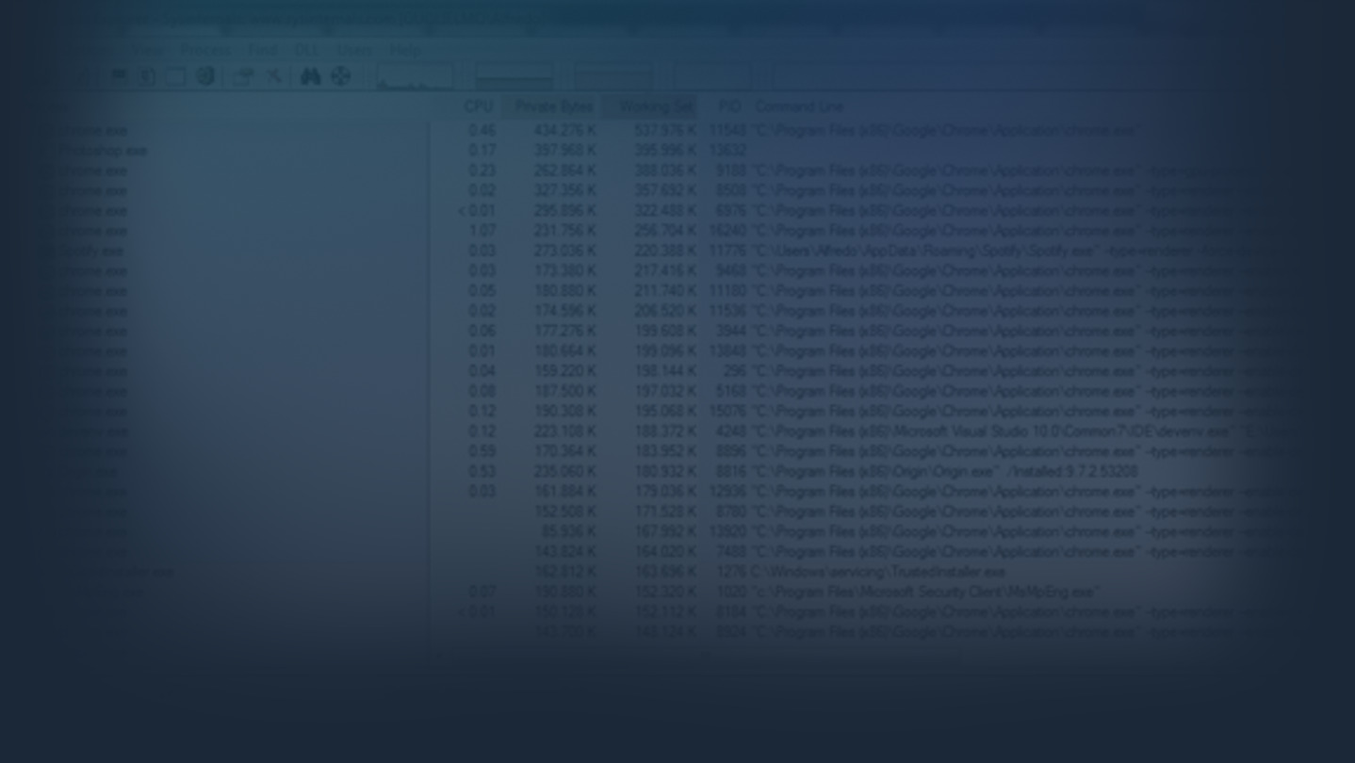Toggle the Show Lower Pane toolbar icon
The width and height of the screenshot is (1355, 763).
(176, 76)
